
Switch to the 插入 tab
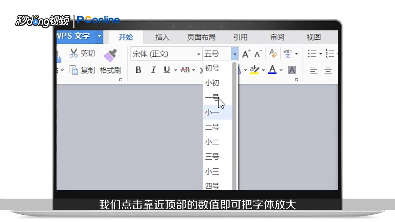point(162,37)
